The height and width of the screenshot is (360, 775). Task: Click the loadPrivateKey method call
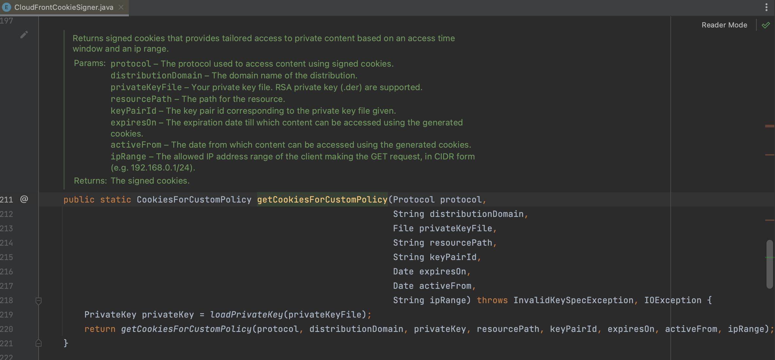tap(246, 315)
